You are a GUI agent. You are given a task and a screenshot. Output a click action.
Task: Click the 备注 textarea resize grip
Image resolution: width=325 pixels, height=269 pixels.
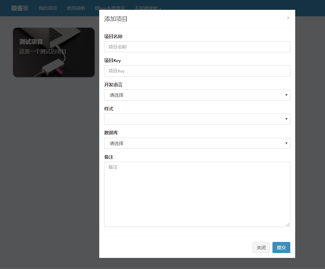[x=288, y=225]
